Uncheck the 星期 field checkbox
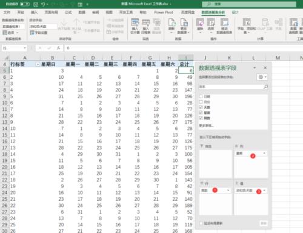The width and height of the screenshot is (303, 233). 201,112
